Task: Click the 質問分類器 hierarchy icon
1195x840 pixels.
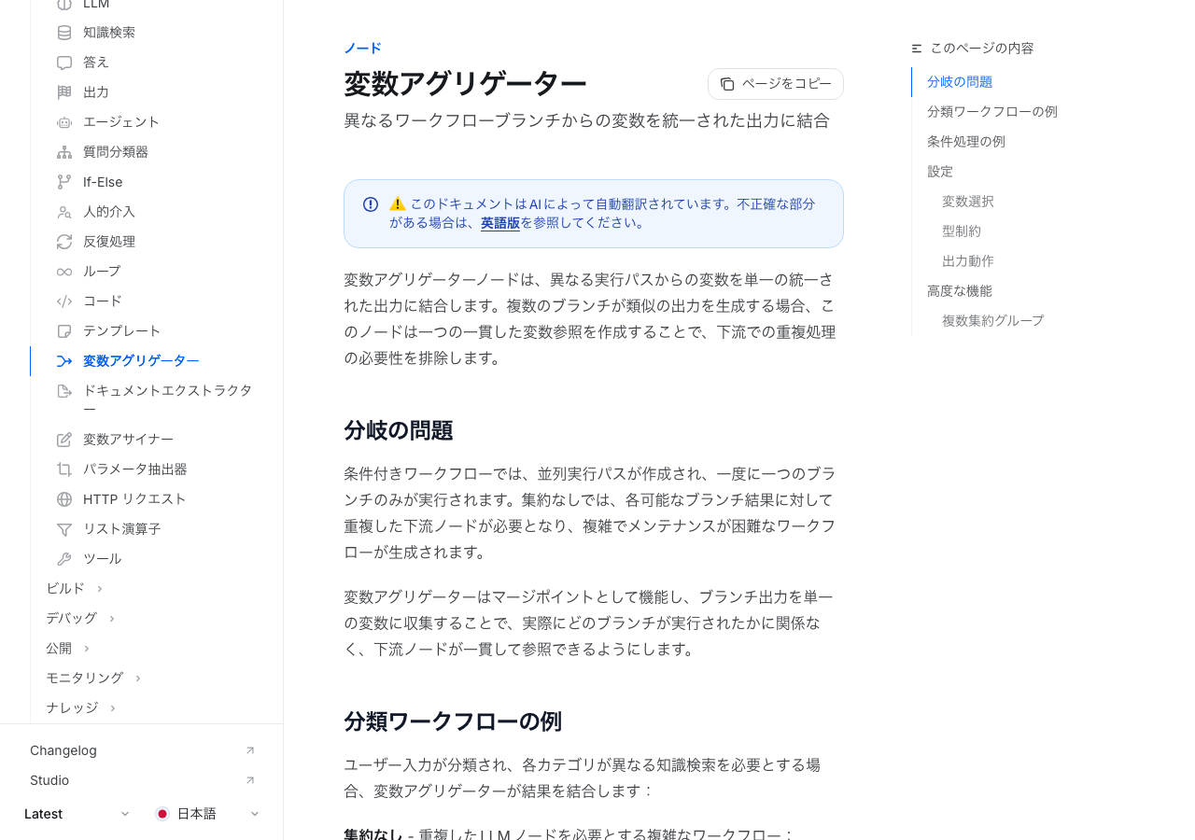Action: point(64,152)
